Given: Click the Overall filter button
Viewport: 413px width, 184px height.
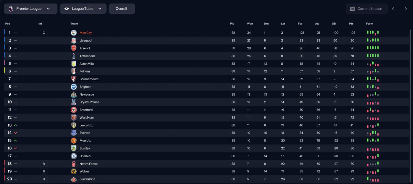Looking at the screenshot, I should coord(122,9).
